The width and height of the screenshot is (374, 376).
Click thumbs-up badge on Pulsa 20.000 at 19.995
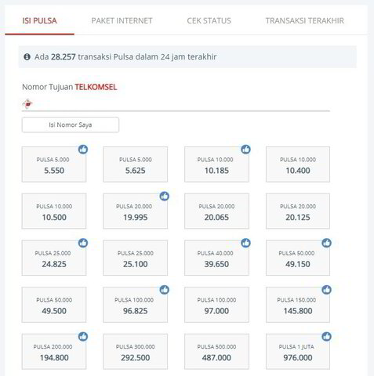tap(165, 196)
